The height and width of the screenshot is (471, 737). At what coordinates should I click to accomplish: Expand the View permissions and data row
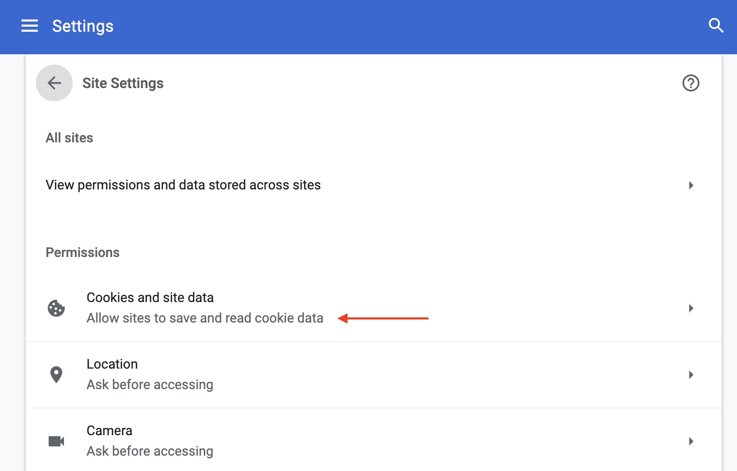click(x=691, y=185)
